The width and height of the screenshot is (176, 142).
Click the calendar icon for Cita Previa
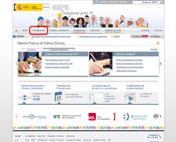[58, 96]
